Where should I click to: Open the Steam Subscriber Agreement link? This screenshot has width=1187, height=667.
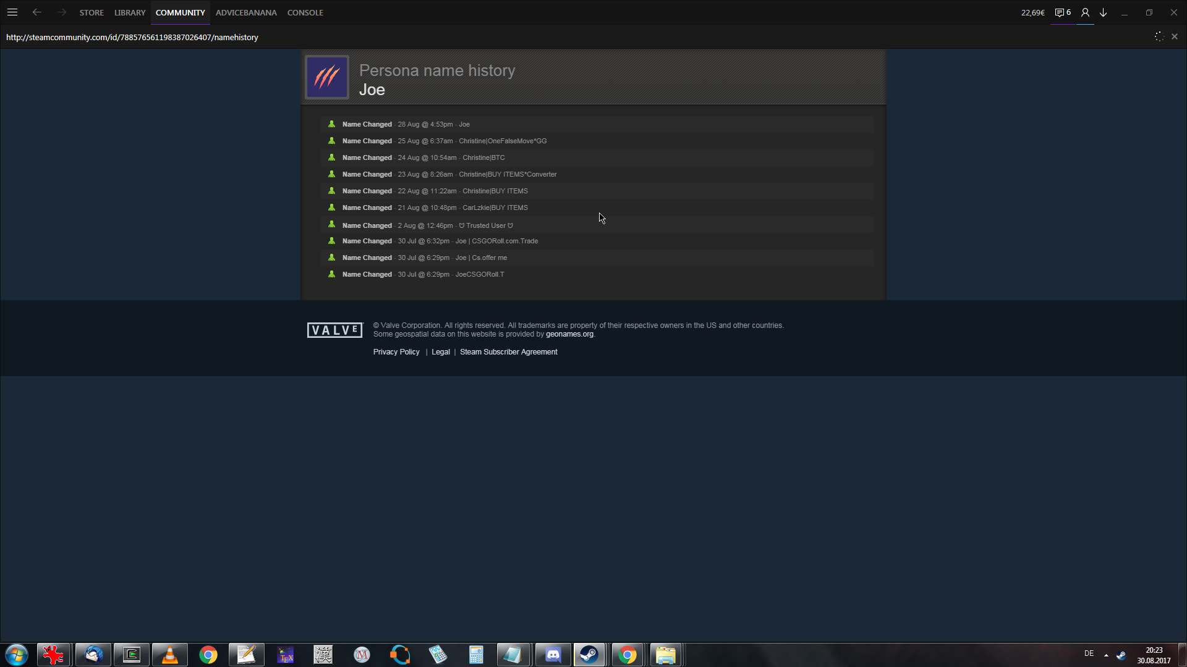508,352
